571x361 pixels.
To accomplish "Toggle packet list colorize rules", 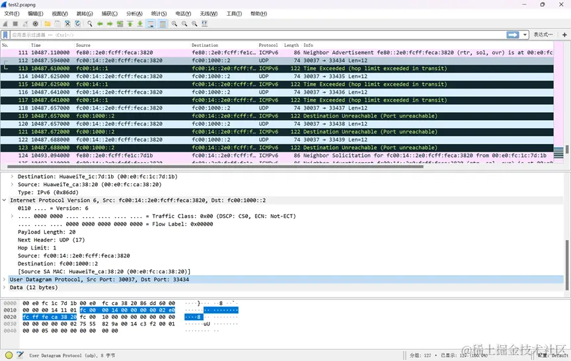I will pos(163,24).
